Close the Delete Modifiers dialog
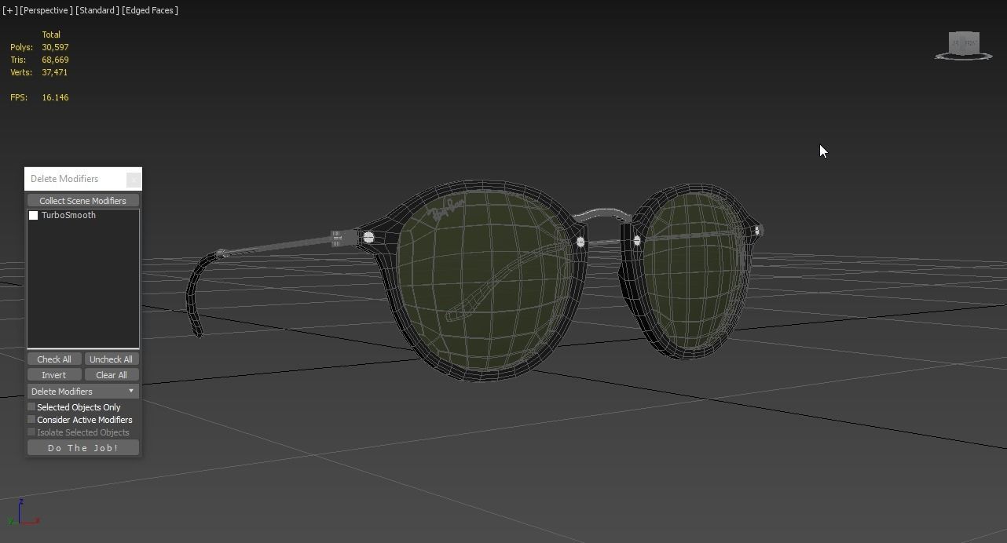Viewport: 1007px width, 543px height. 134,179
